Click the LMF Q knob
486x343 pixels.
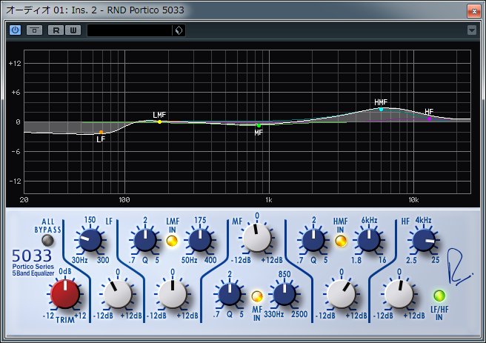(145, 240)
